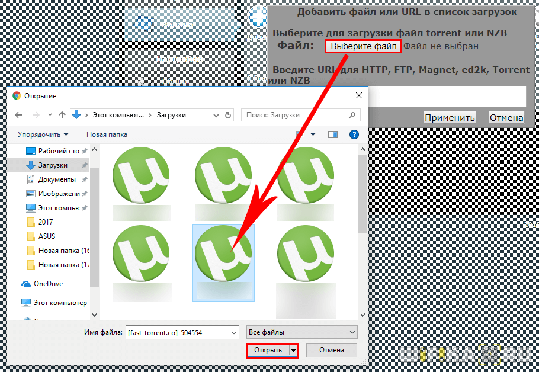Viewport: 539px width, 372px height.
Task: Click Отмена on the web page form
Action: click(506, 117)
